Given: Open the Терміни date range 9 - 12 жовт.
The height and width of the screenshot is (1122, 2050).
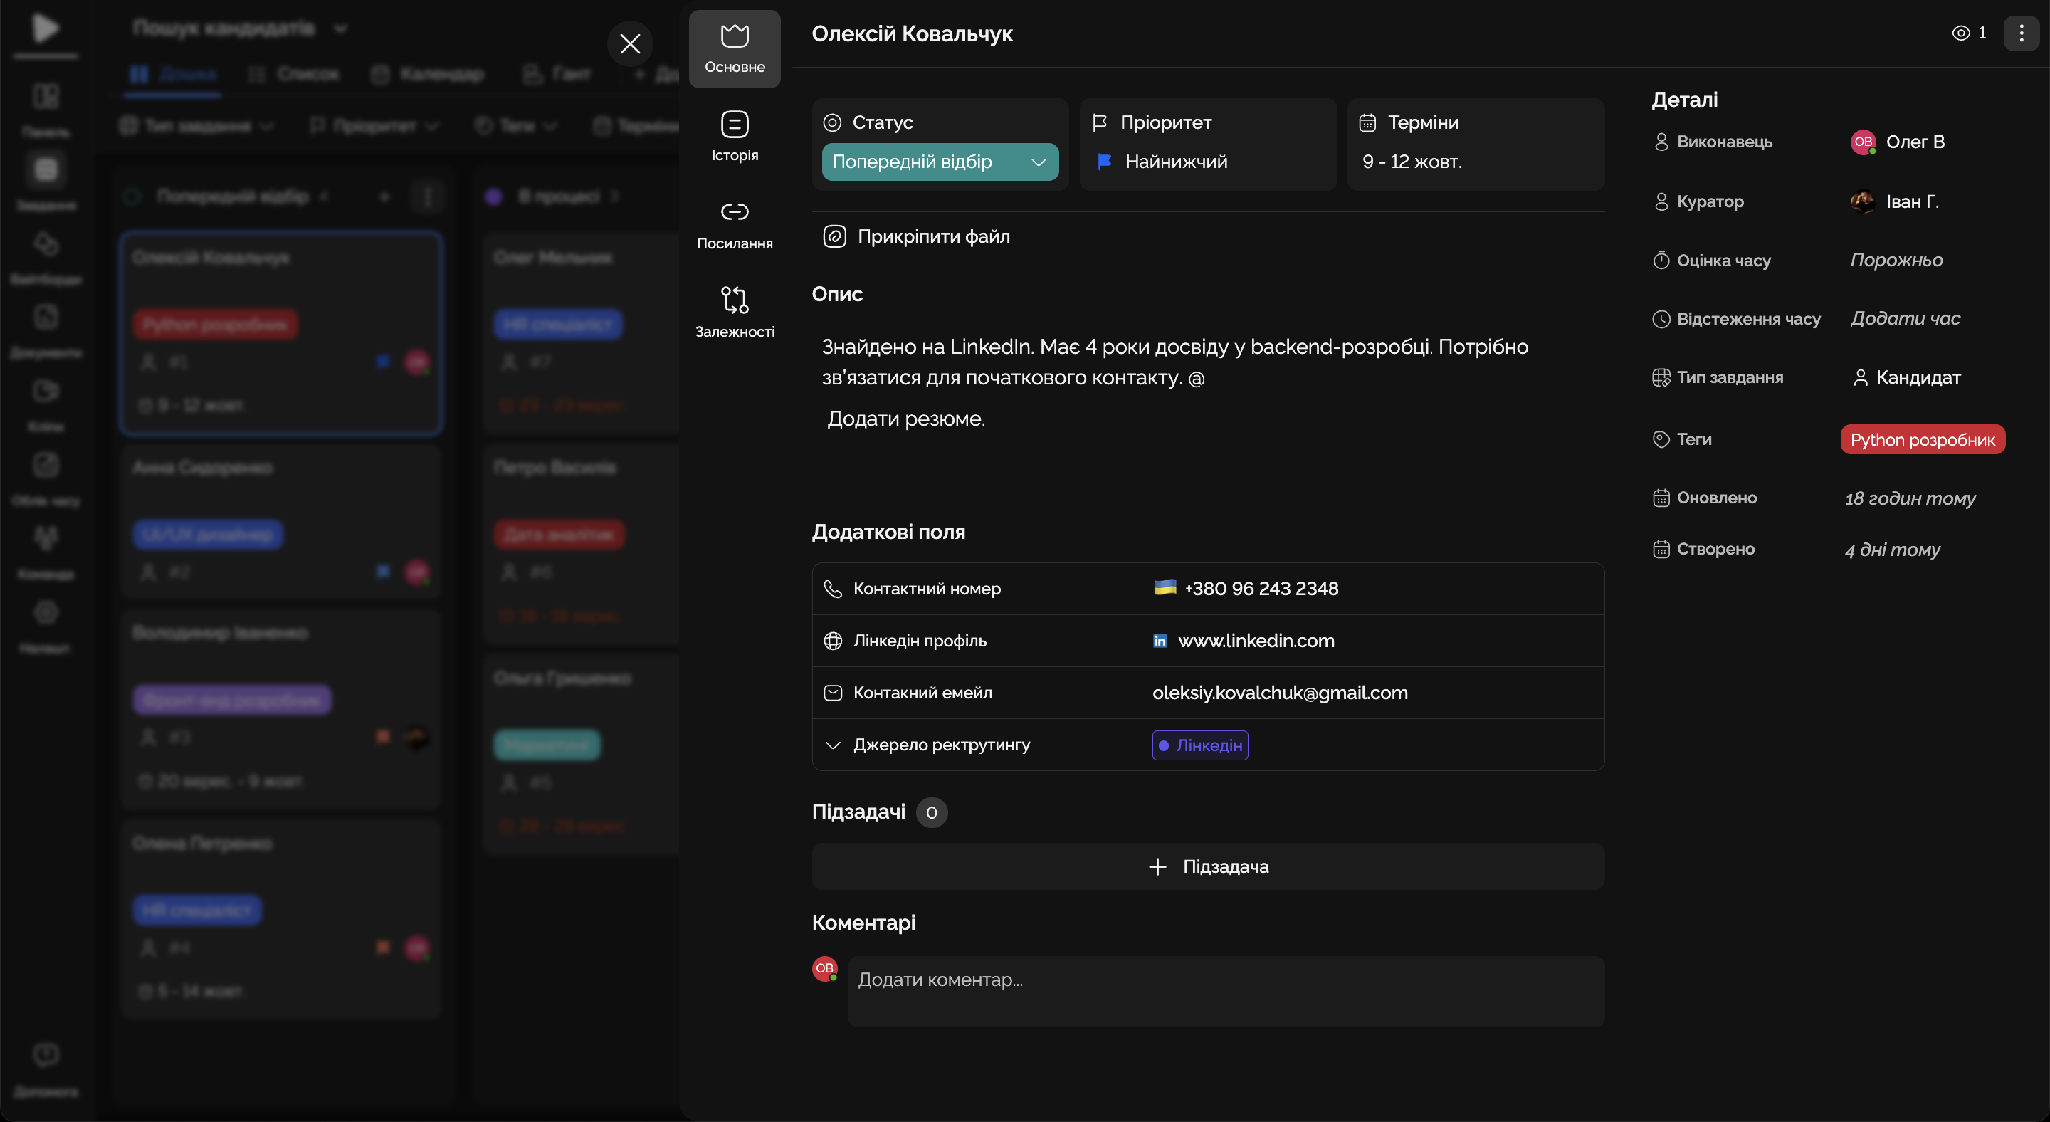Looking at the screenshot, I should pyautogui.click(x=1411, y=162).
